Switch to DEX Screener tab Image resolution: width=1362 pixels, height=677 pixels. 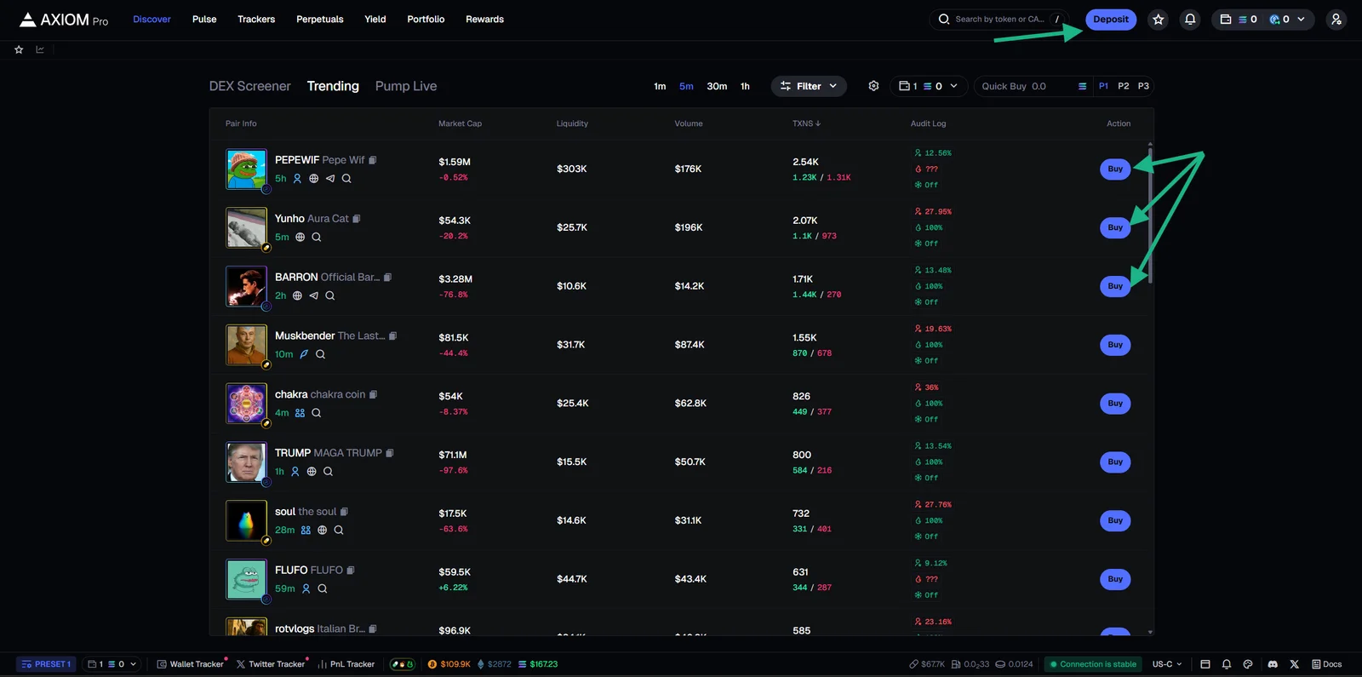(x=249, y=86)
